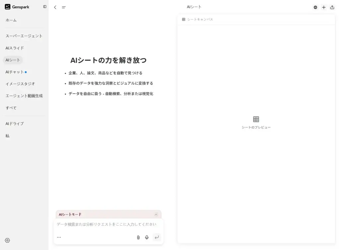Submit the request with enter arrow
This screenshot has height=250, width=340.
coord(157,237)
